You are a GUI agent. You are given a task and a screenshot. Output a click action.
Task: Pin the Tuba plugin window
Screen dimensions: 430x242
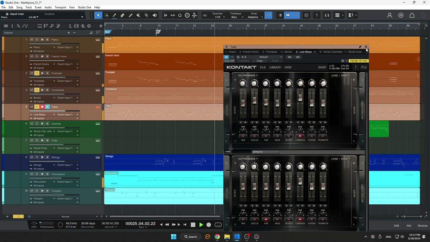pos(360,47)
